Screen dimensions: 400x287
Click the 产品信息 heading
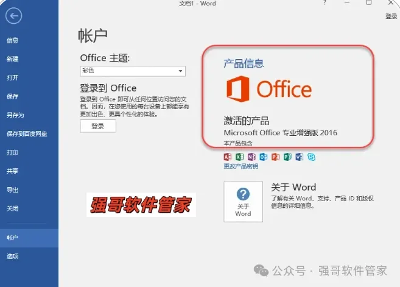pyautogui.click(x=244, y=63)
